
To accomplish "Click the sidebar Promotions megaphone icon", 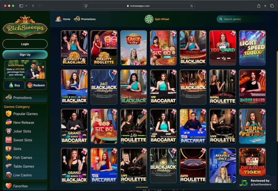I will [x=8, y=98].
